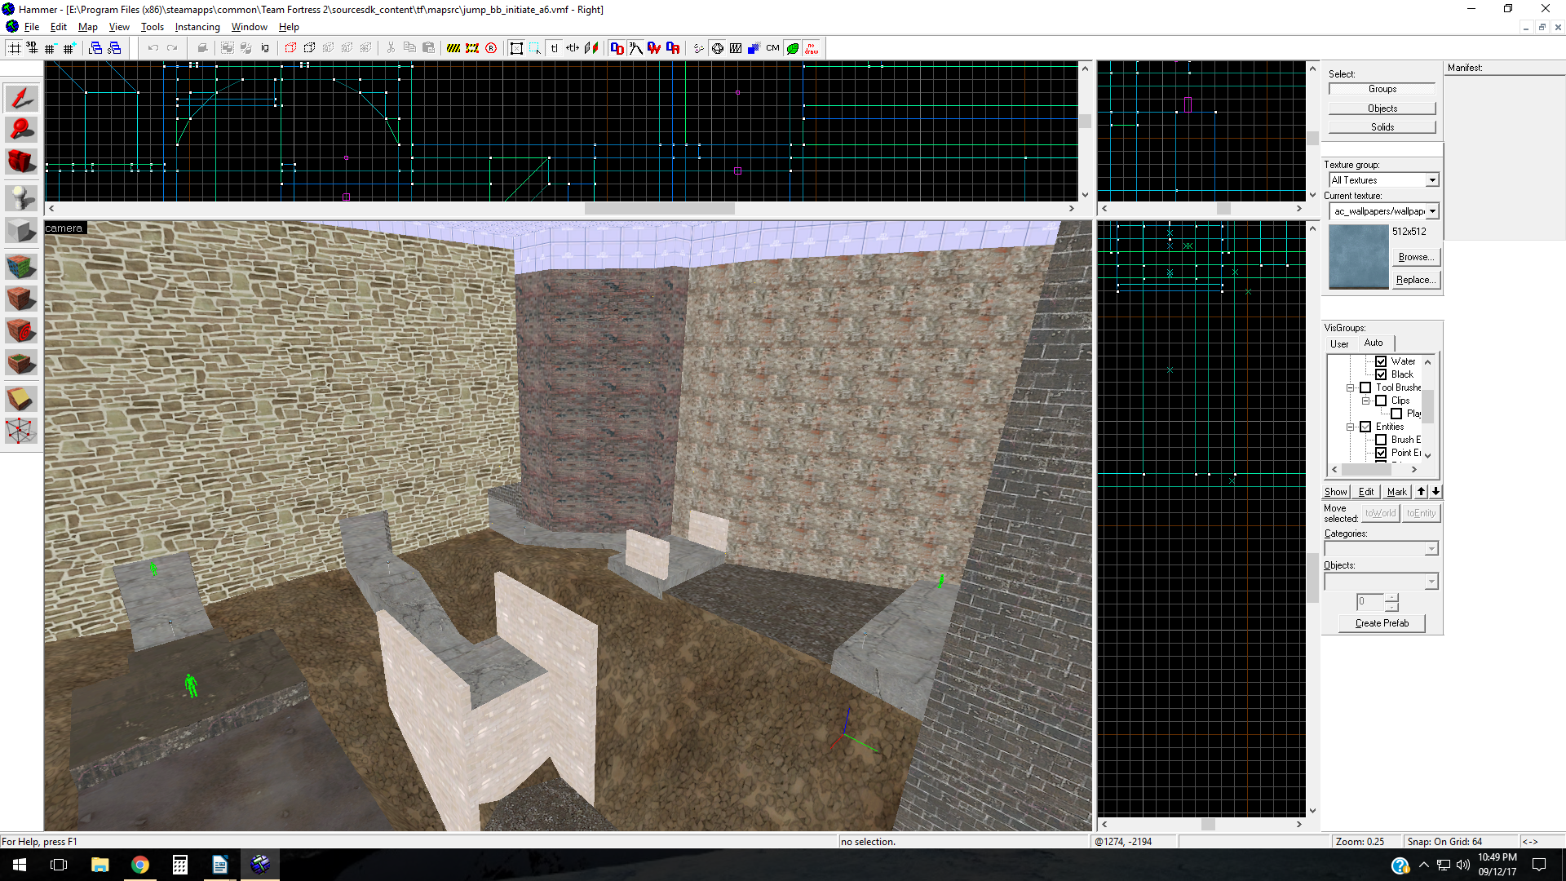Enable the Brush Entities visgroup checkbox
Screen dimensions: 1566x881
[x=1381, y=440]
